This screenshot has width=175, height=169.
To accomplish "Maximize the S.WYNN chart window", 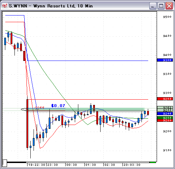I will pos(161,6).
